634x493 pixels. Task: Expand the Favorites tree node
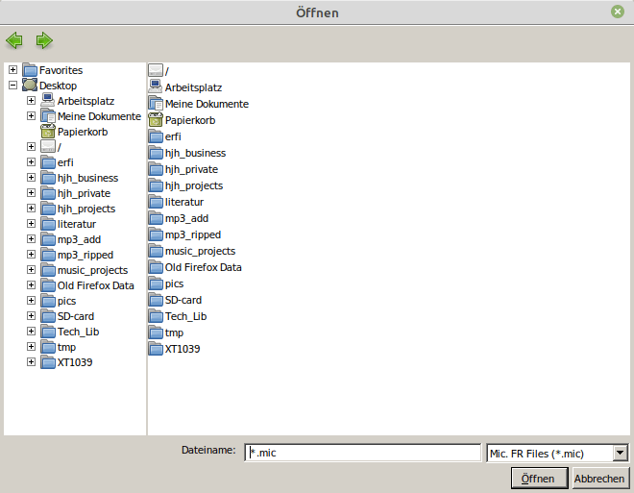pos(12,70)
